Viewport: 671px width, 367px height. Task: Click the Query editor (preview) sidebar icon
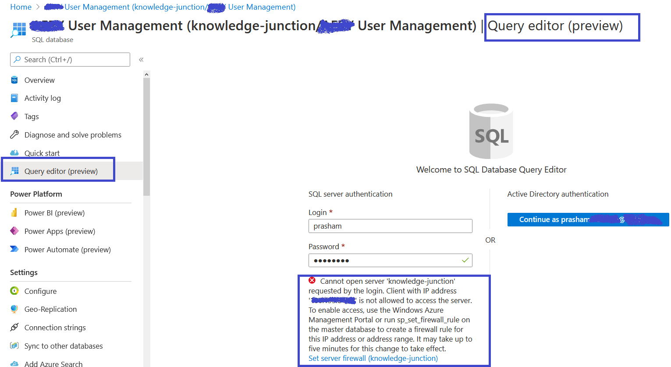(15, 171)
